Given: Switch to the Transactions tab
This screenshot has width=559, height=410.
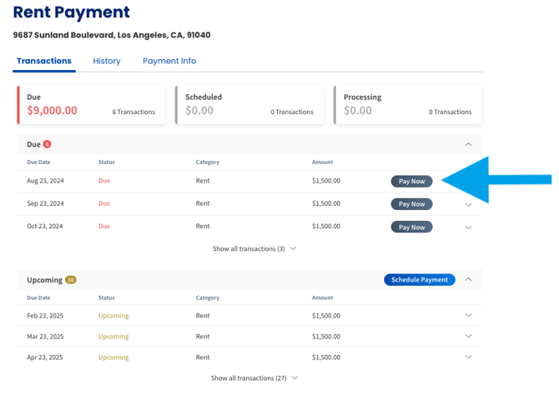Looking at the screenshot, I should click(x=44, y=61).
